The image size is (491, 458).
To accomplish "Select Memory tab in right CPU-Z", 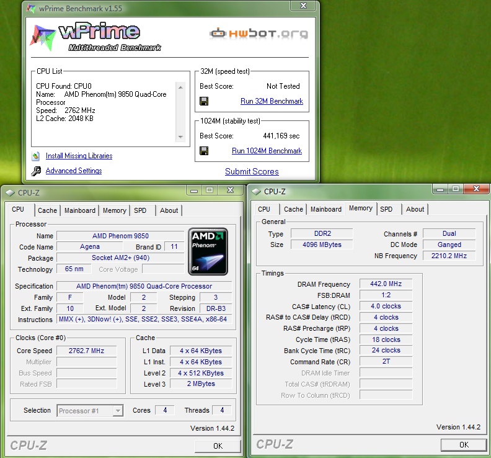I will pyautogui.click(x=361, y=209).
